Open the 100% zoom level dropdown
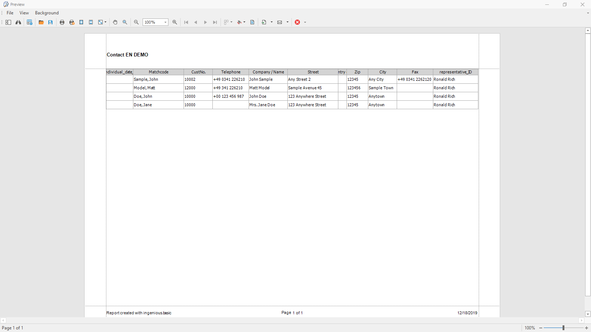The height and width of the screenshot is (332, 591). point(165,22)
